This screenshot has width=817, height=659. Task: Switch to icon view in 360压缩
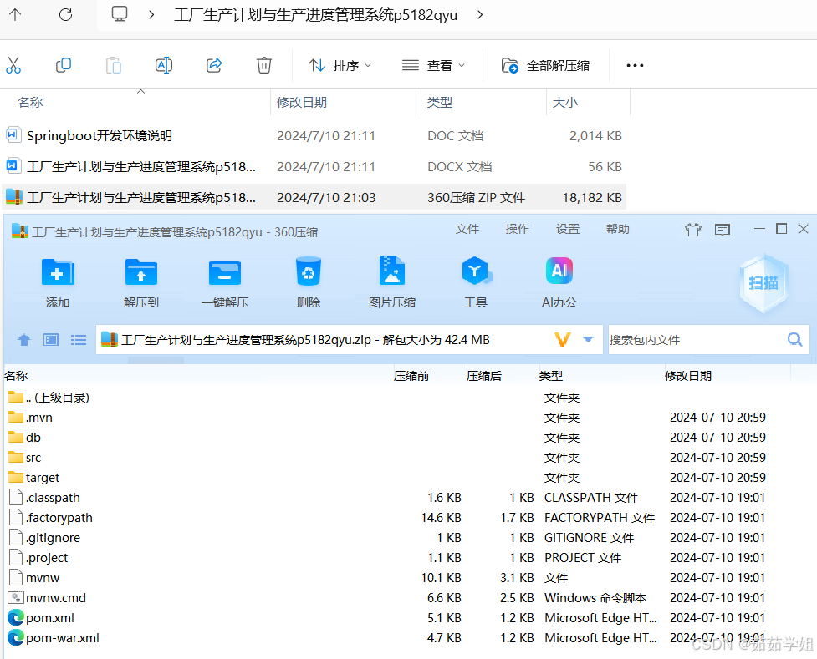(x=51, y=340)
